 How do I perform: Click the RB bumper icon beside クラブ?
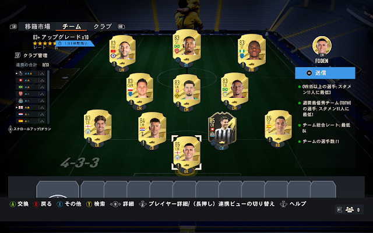pyautogui.click(x=121, y=27)
